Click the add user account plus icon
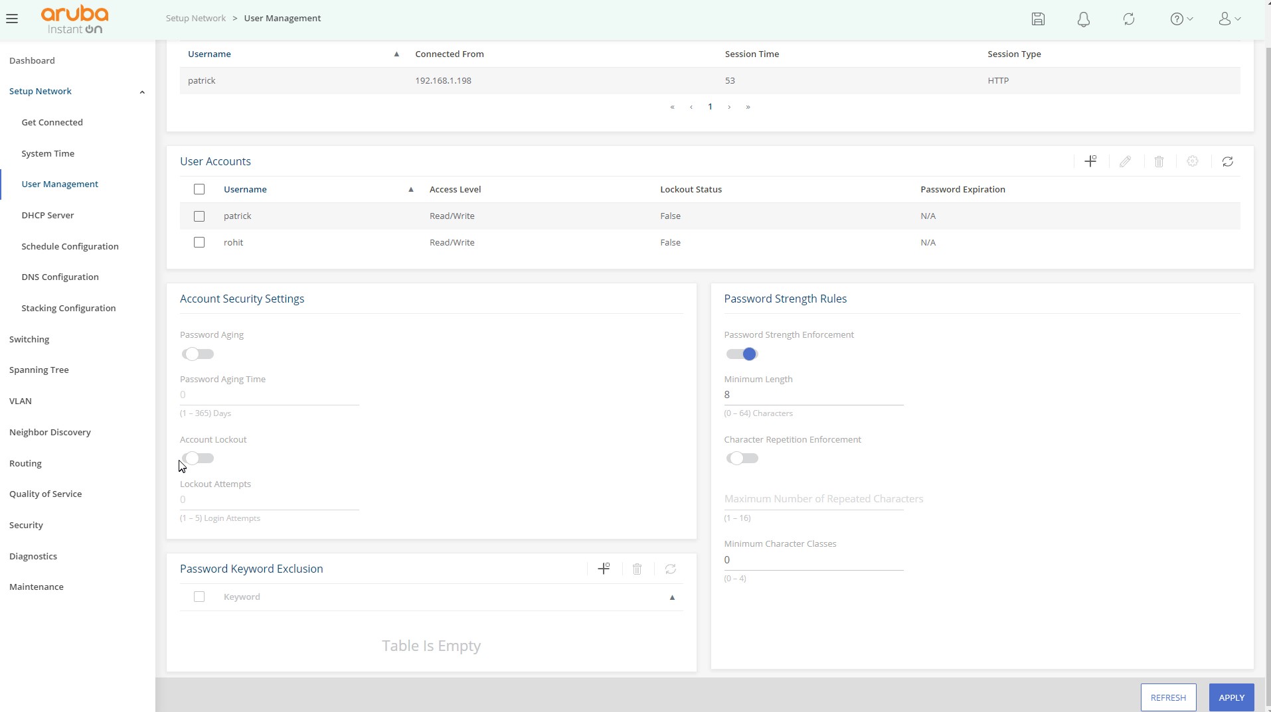Image resolution: width=1271 pixels, height=712 pixels. pyautogui.click(x=1090, y=161)
